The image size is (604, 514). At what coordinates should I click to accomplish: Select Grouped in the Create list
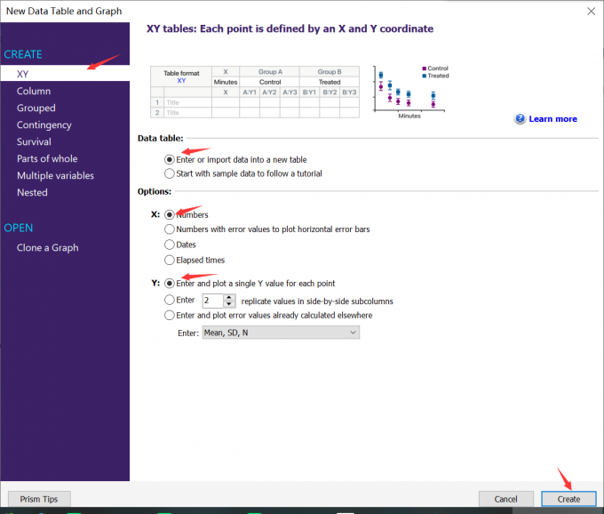pos(36,108)
